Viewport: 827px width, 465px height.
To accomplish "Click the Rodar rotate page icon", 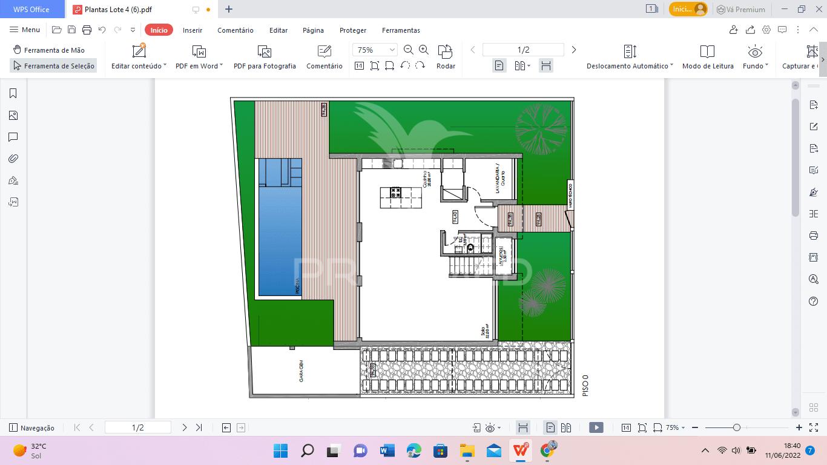I will coord(446,58).
